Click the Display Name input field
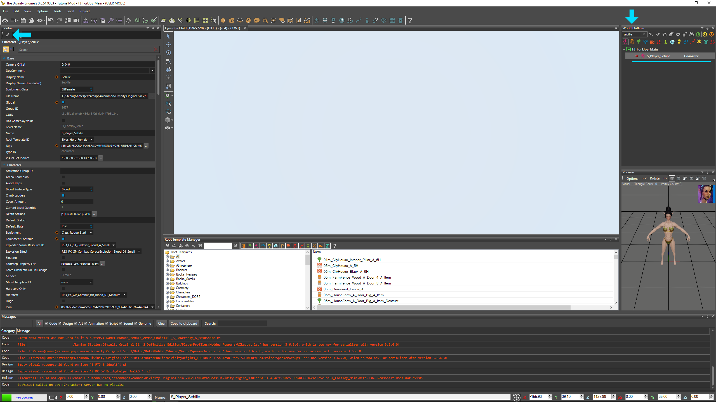 click(108, 77)
